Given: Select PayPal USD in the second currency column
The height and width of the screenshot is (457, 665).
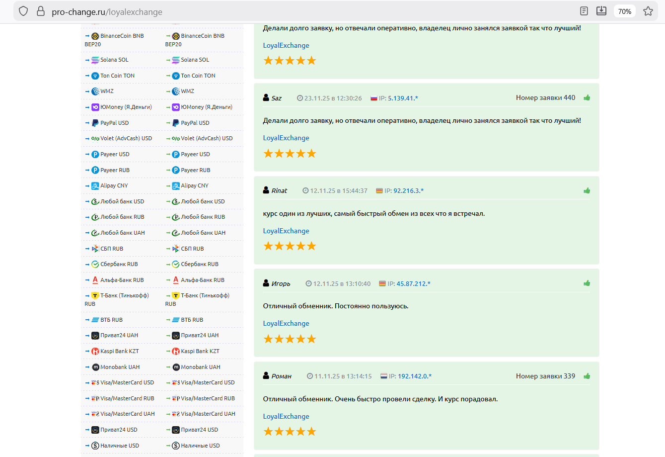Looking at the screenshot, I should click(195, 123).
